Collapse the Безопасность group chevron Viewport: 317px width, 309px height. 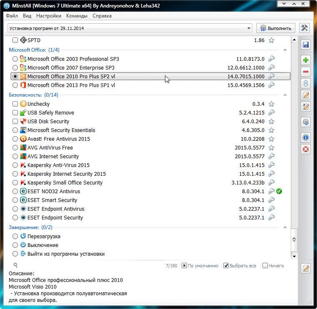[285, 95]
